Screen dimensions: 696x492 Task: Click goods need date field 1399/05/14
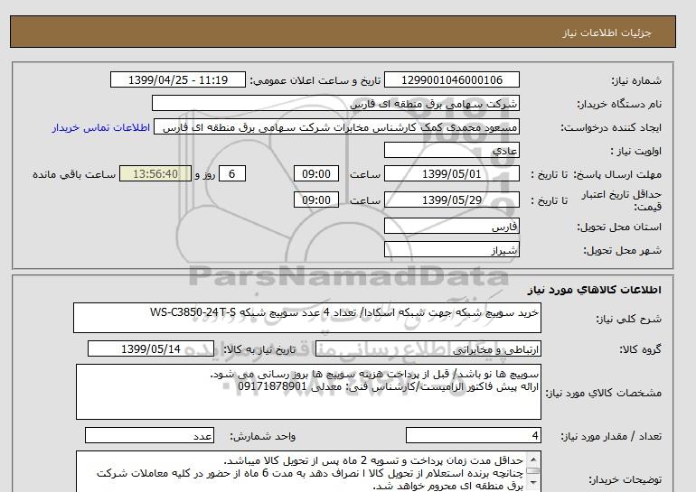pos(151,348)
